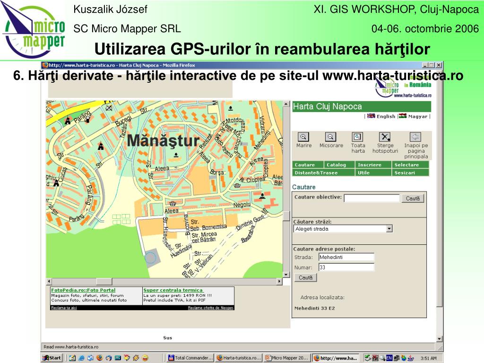Viewport: 484px width, 363px height.
Task: Click the EN language indicator in system tray
Action: pyautogui.click(x=389, y=358)
